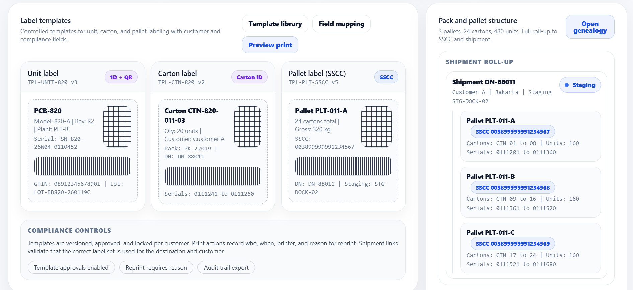Click SSCC 003899999991234567 pill for PLT-011-A
This screenshot has width=633, height=290.
coord(512,132)
